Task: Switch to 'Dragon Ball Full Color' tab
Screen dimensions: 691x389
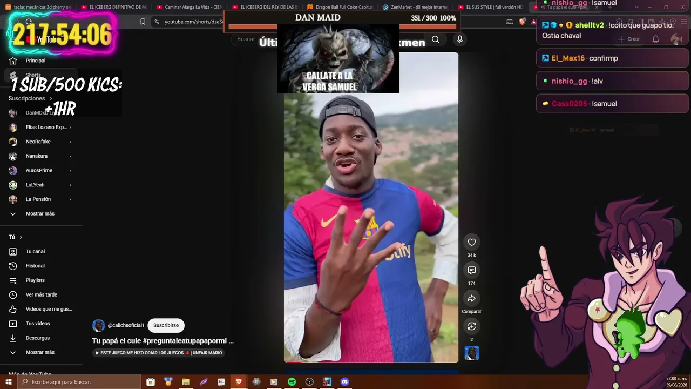Action: [x=340, y=7]
